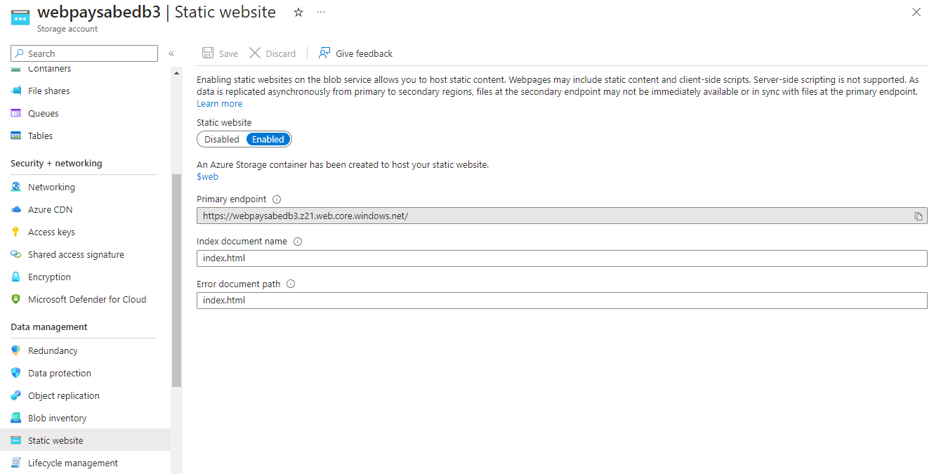This screenshot has height=474, width=934.
Task: Click the Tables icon in sidebar
Action: pyautogui.click(x=16, y=136)
